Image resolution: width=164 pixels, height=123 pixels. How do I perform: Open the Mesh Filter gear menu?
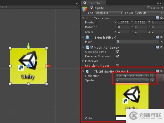click(162, 37)
